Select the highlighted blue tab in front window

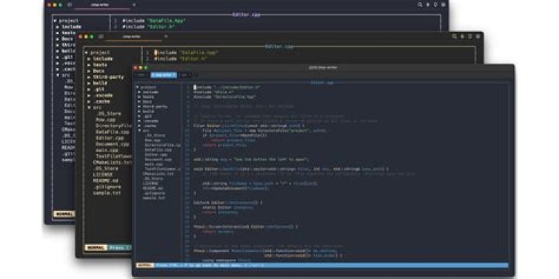click(x=163, y=75)
